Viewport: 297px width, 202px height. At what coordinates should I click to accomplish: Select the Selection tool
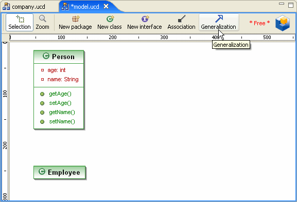(x=20, y=22)
